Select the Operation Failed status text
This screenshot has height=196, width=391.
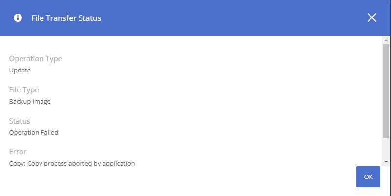click(x=34, y=132)
